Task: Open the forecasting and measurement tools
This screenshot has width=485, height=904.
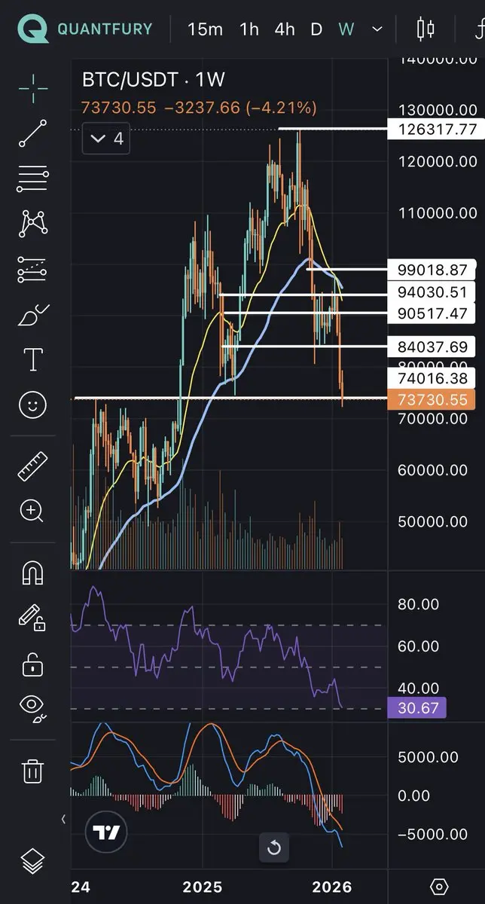Action: point(33,269)
